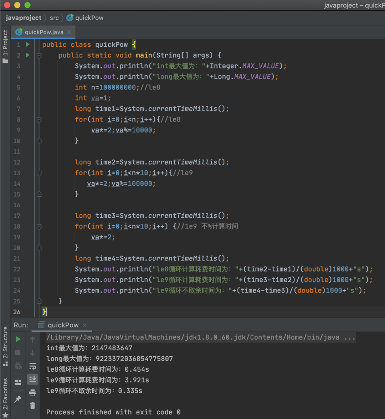The image size is (385, 419).
Task: Click src in the breadcrumb bar
Action: [x=54, y=18]
